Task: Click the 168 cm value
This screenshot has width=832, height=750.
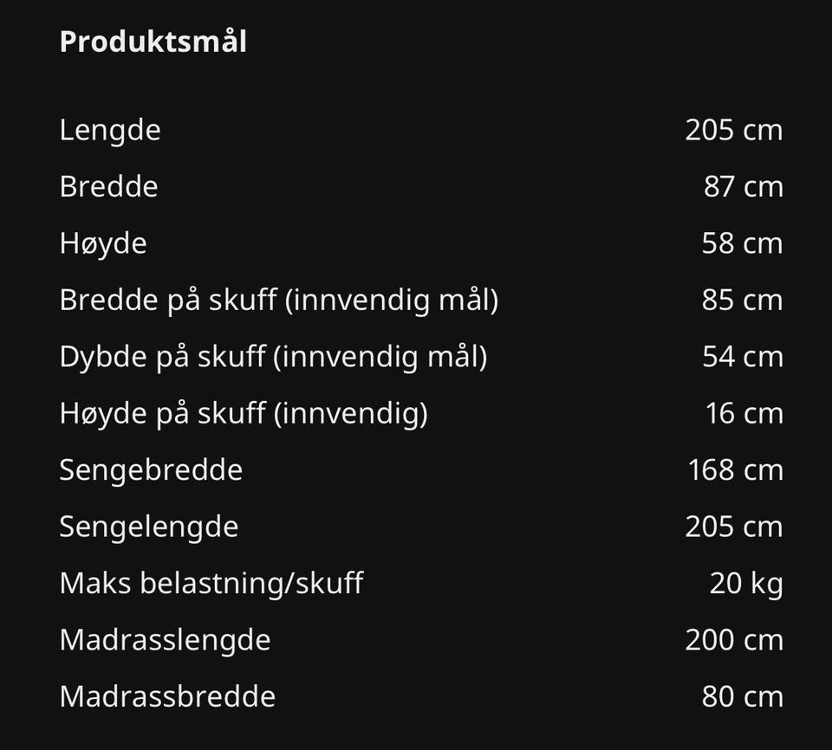Action: point(735,469)
